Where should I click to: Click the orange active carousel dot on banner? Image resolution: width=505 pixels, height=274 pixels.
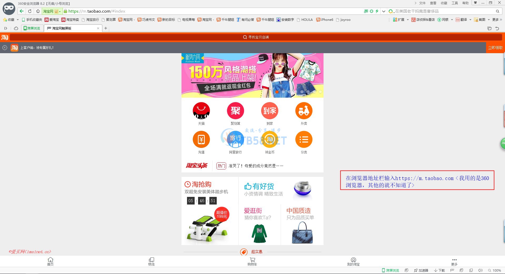(277, 92)
